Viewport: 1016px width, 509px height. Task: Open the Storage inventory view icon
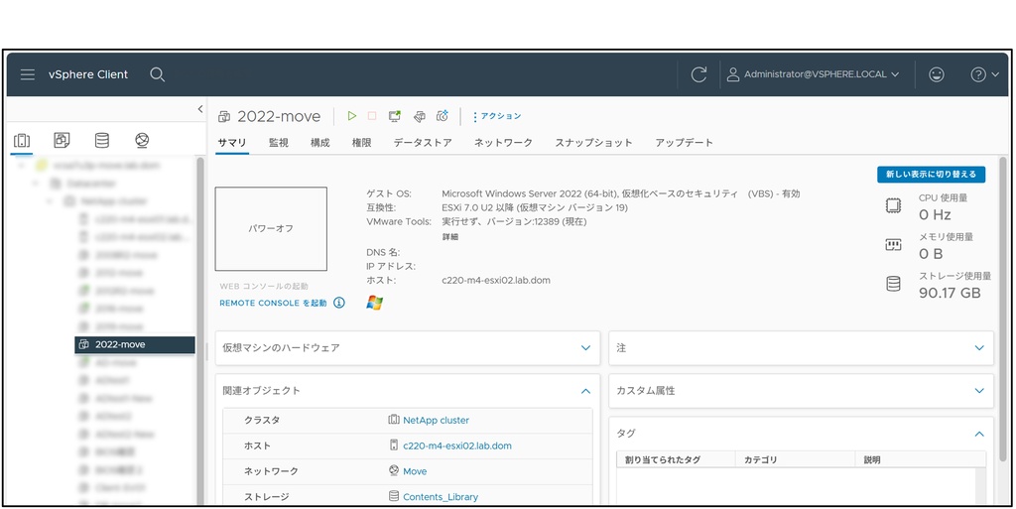coord(101,140)
